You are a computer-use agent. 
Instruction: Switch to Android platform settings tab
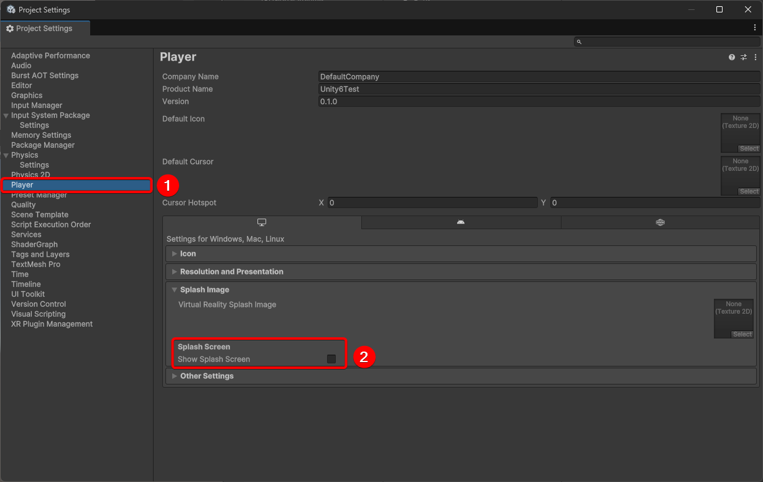[x=461, y=222]
